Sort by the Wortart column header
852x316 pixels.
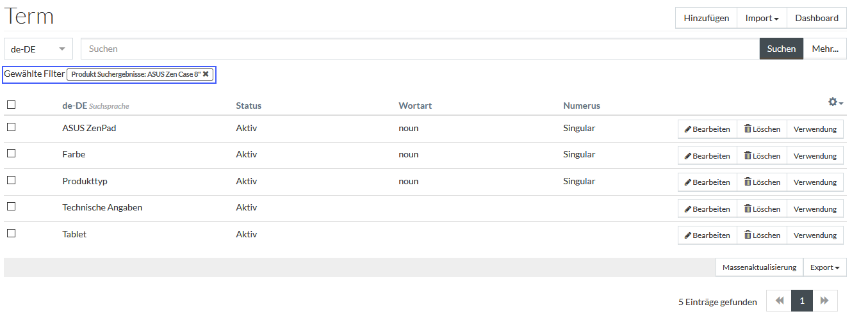pyautogui.click(x=415, y=106)
